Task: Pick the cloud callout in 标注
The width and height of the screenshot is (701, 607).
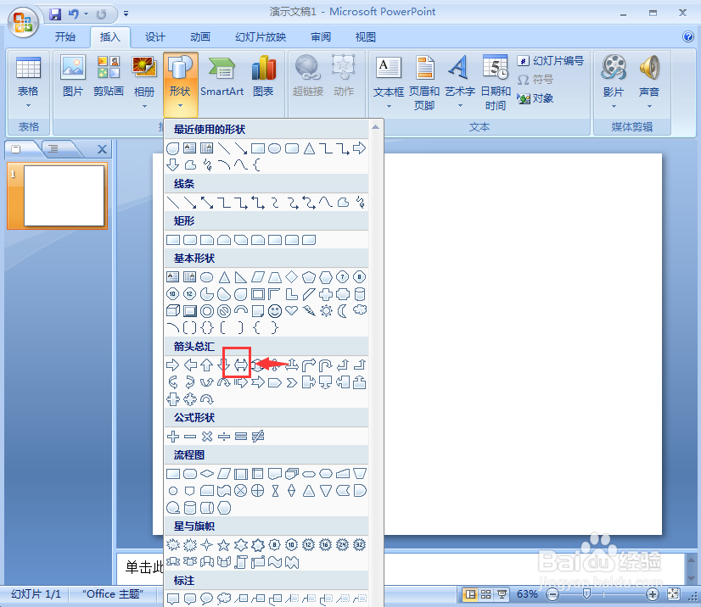Action: click(x=223, y=598)
